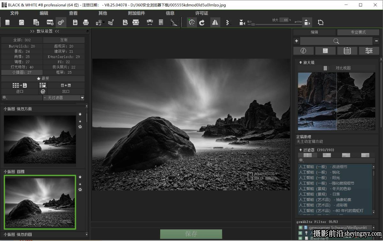This screenshot has width=383, height=241.
Task: Open the RAW settings toolbar icon
Action: coord(50,22)
